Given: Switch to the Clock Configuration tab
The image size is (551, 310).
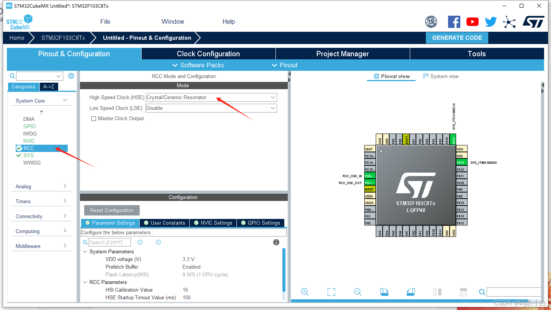Looking at the screenshot, I should point(209,54).
